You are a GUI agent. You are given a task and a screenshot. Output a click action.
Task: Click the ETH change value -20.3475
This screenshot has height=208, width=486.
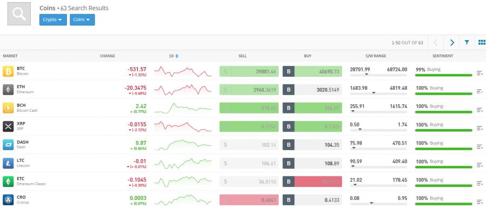[136, 88]
